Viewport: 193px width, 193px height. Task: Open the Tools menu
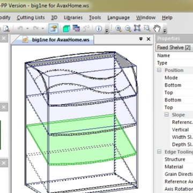95,18
